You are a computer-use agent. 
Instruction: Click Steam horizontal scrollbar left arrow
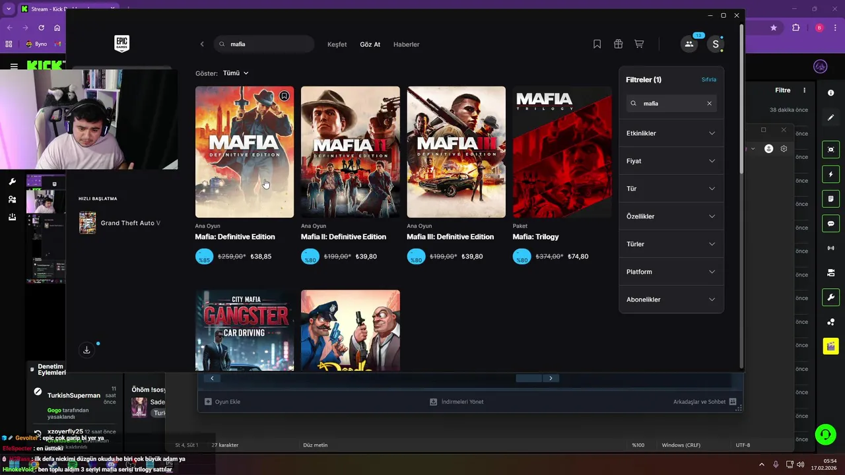click(x=212, y=378)
